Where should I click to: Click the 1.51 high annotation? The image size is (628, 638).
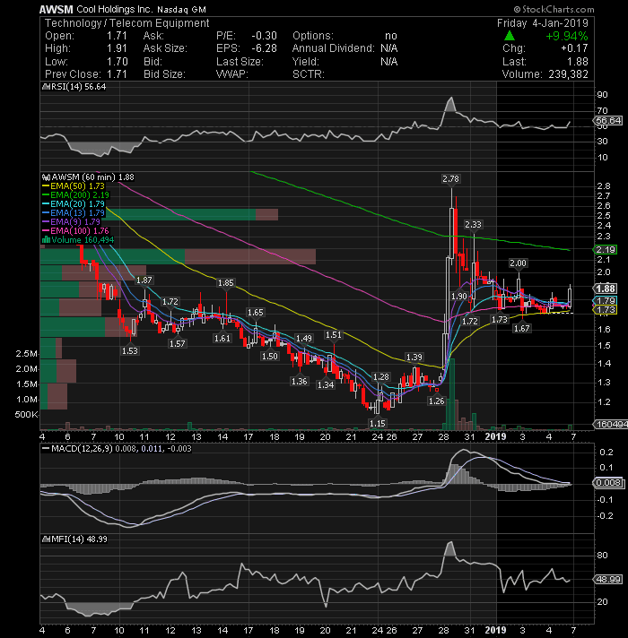pyautogui.click(x=334, y=335)
